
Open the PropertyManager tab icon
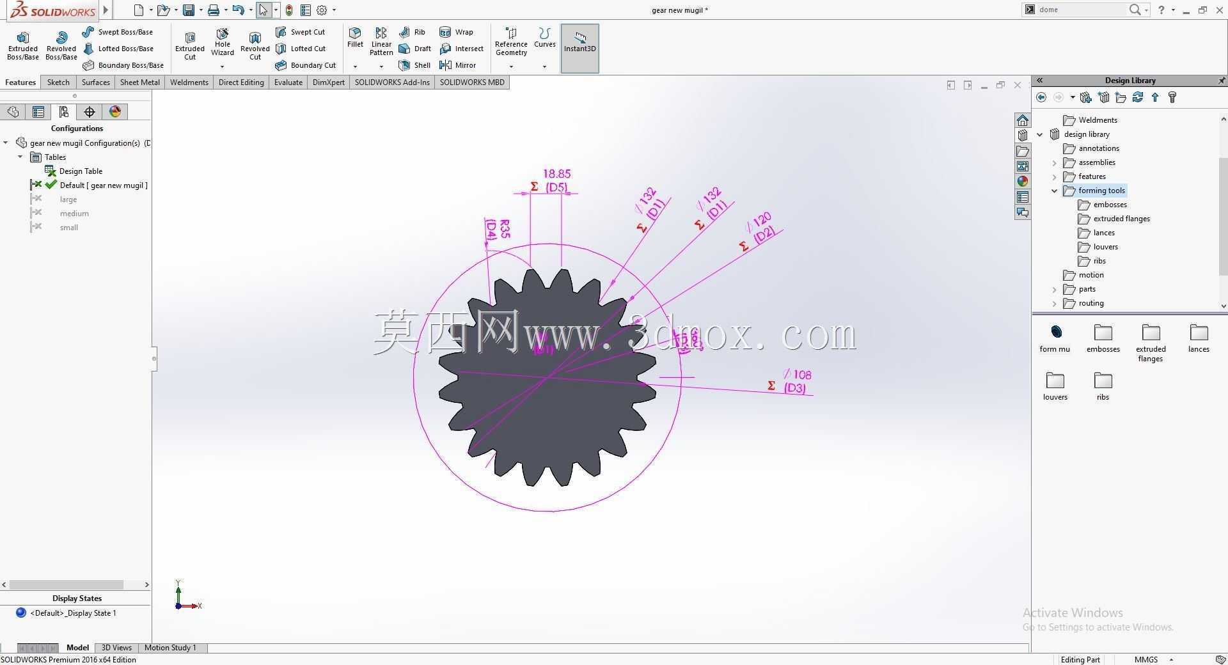pyautogui.click(x=38, y=112)
